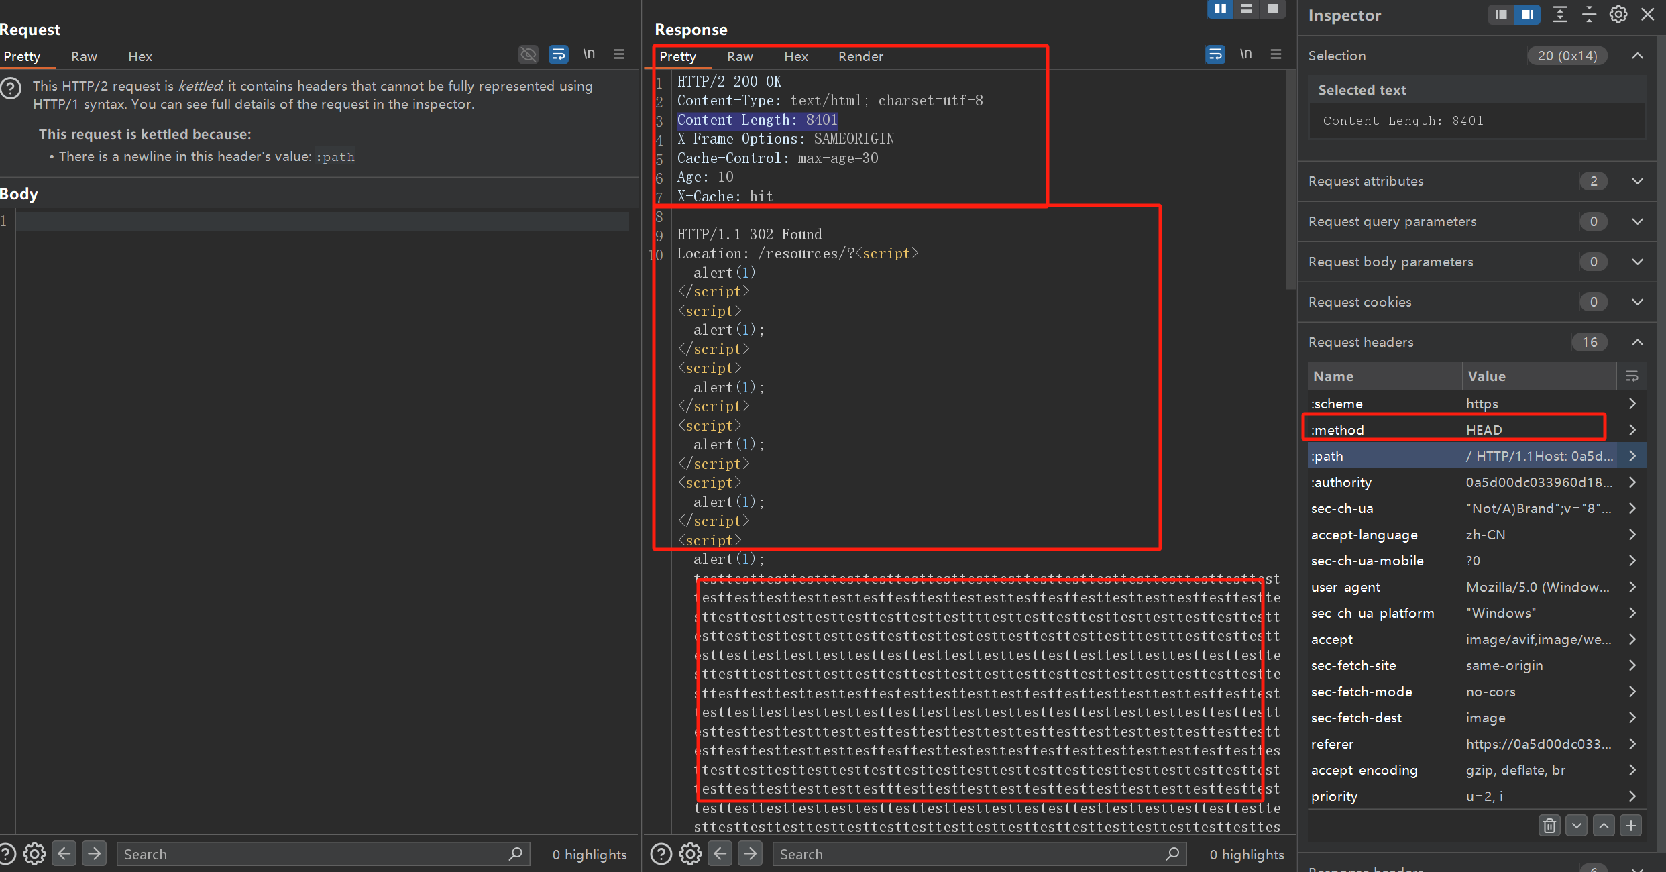1666x872 pixels.
Task: Expand Request cookies section
Action: tap(1637, 302)
